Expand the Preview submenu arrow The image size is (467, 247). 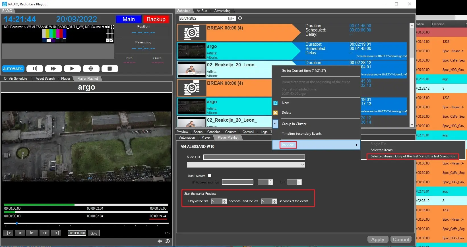pos(357,145)
